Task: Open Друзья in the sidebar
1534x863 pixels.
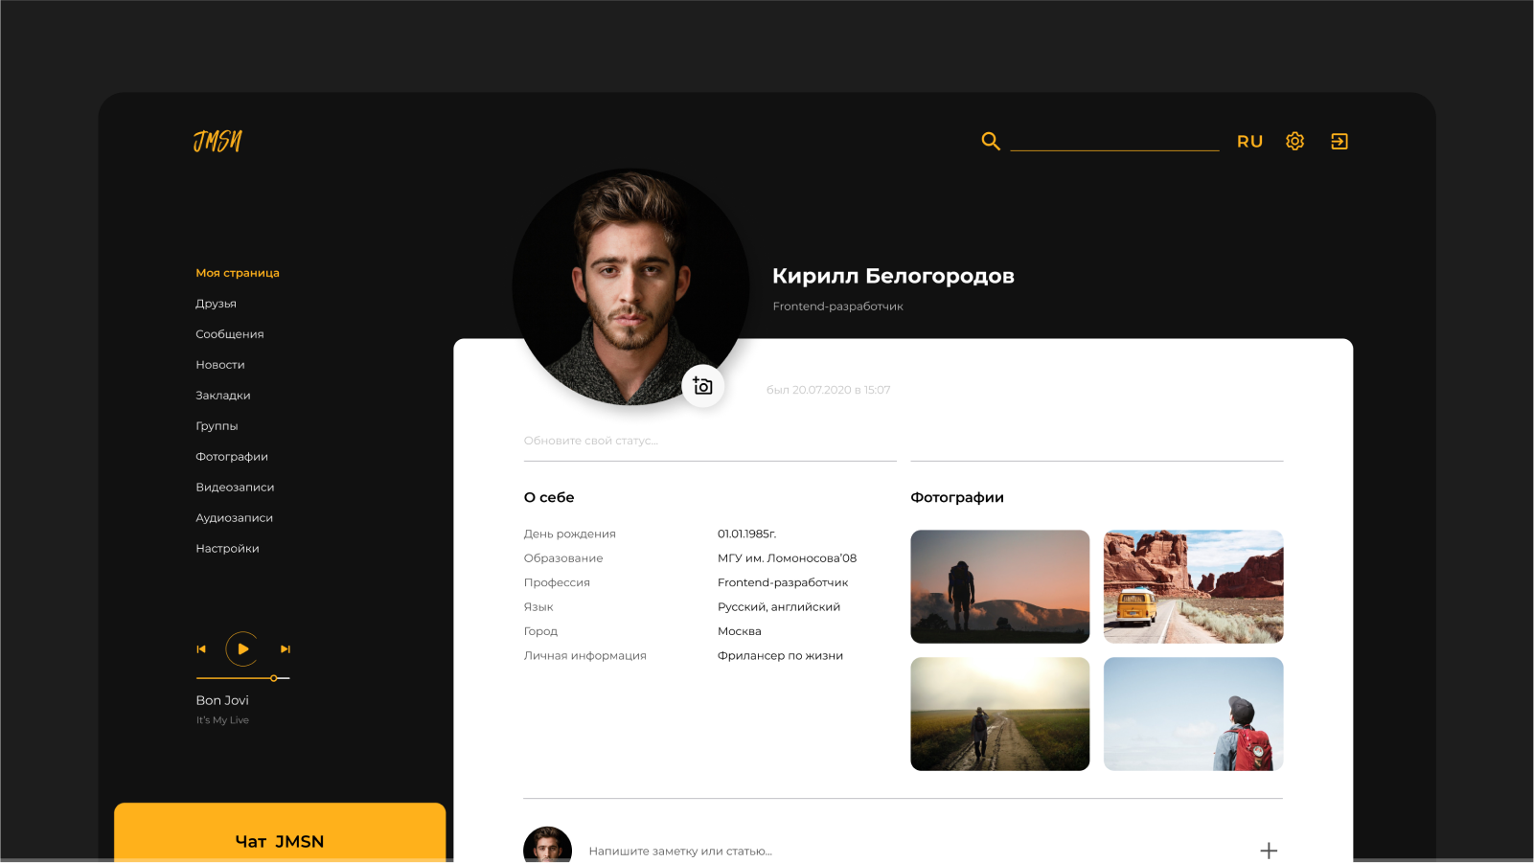Action: tap(216, 304)
